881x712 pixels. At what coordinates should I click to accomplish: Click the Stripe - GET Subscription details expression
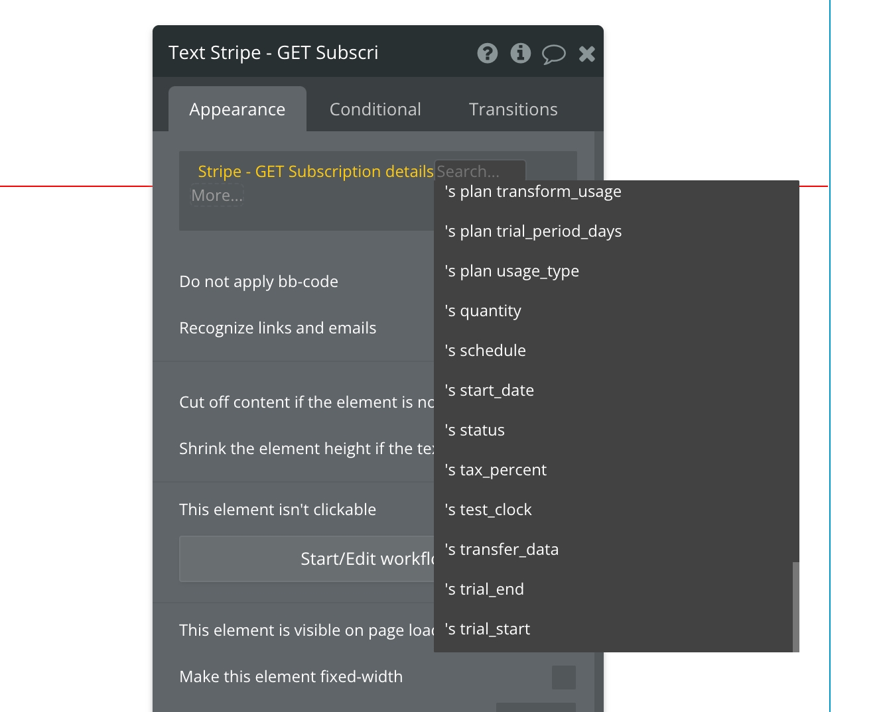pos(315,172)
